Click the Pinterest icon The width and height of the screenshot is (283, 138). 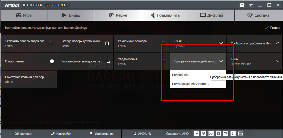pyautogui.click(x=233, y=134)
